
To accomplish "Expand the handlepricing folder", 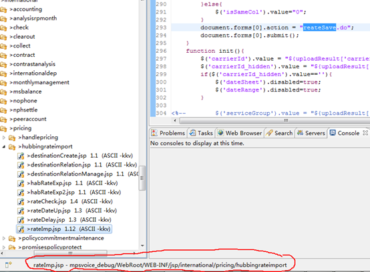I will [x=4, y=138].
